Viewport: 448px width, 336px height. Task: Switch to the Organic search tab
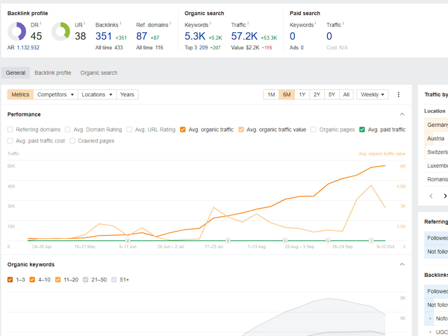[99, 73]
